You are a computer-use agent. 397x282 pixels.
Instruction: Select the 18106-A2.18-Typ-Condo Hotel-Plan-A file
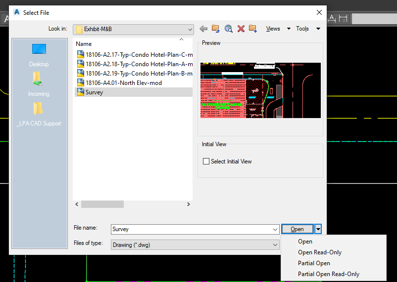coord(134,64)
